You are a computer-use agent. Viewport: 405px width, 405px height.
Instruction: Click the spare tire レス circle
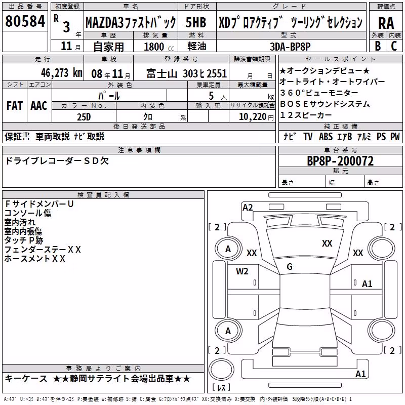click(221, 370)
